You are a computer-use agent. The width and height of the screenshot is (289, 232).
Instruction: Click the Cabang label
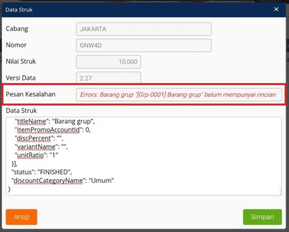(x=17, y=29)
